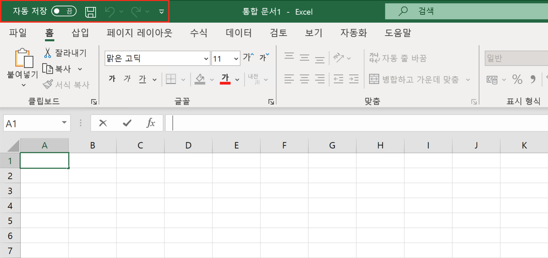The image size is (548, 258).
Task: Click the accounting currency format icon
Action: click(x=492, y=79)
